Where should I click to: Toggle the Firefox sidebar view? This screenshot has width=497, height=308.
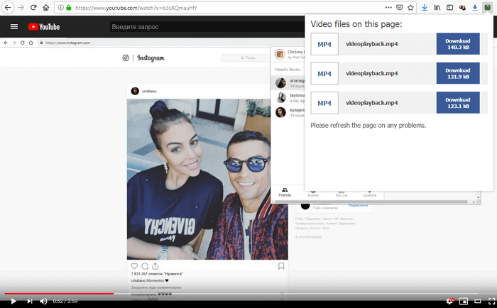coord(449,8)
